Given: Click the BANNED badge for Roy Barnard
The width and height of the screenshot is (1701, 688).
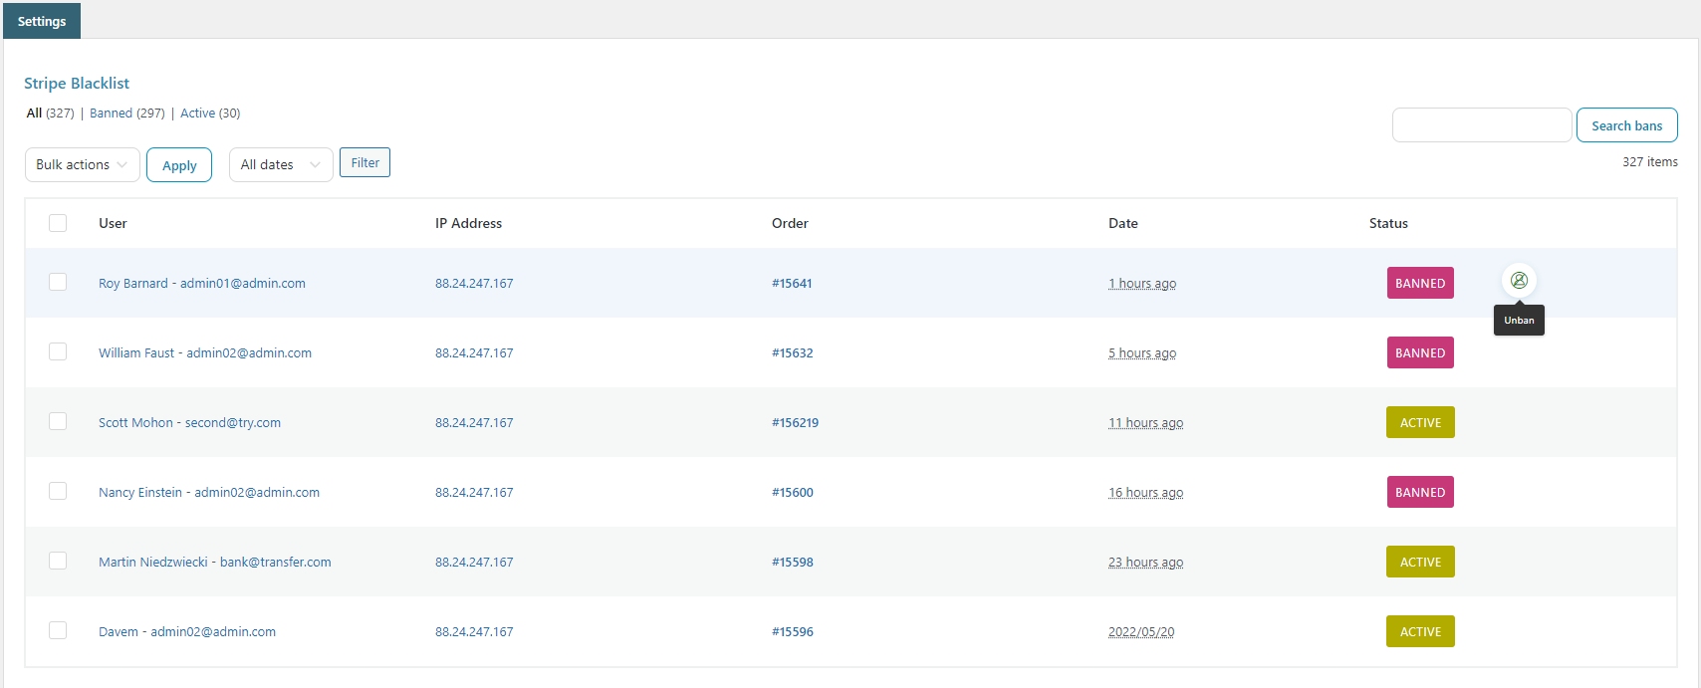Looking at the screenshot, I should [1419, 284].
